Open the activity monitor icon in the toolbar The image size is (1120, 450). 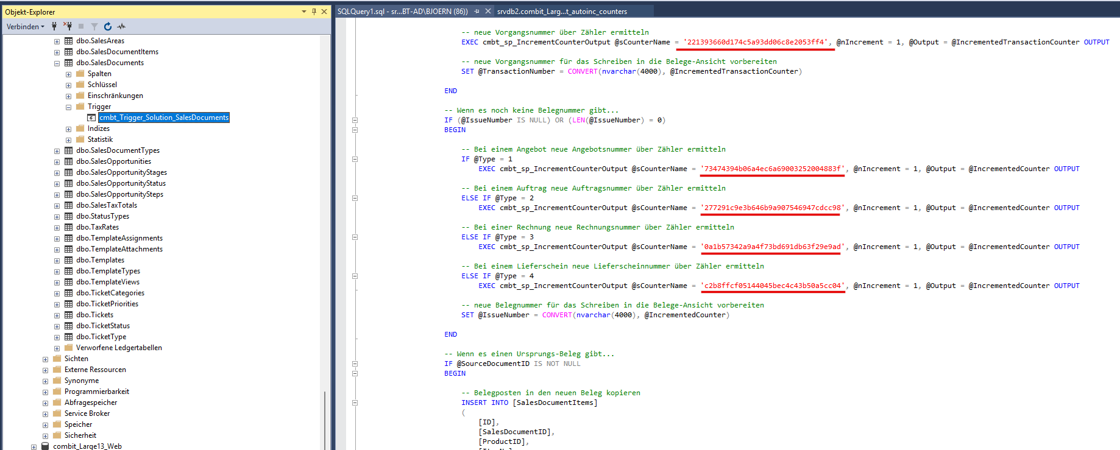coord(121,26)
